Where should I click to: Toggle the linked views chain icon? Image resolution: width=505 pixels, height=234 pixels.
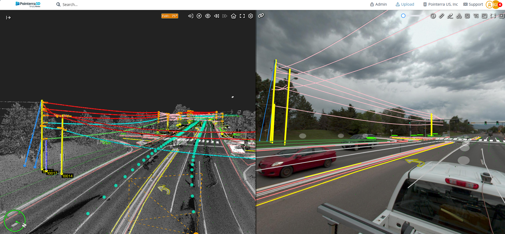[x=261, y=16]
